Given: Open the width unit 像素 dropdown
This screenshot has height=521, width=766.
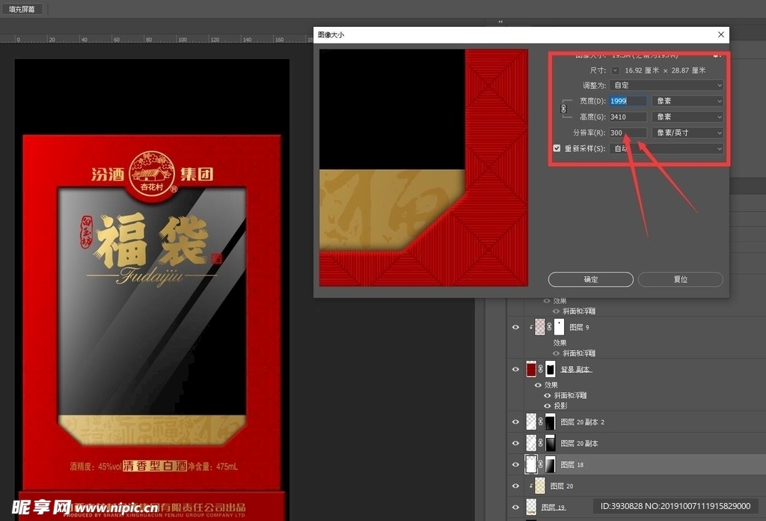Looking at the screenshot, I should coord(687,101).
